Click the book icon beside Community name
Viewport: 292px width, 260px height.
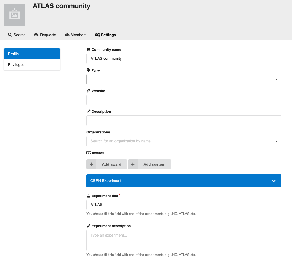[88, 49]
